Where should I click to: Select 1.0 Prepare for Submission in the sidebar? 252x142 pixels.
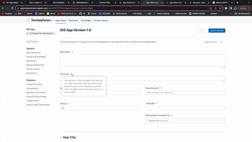pos(41,33)
